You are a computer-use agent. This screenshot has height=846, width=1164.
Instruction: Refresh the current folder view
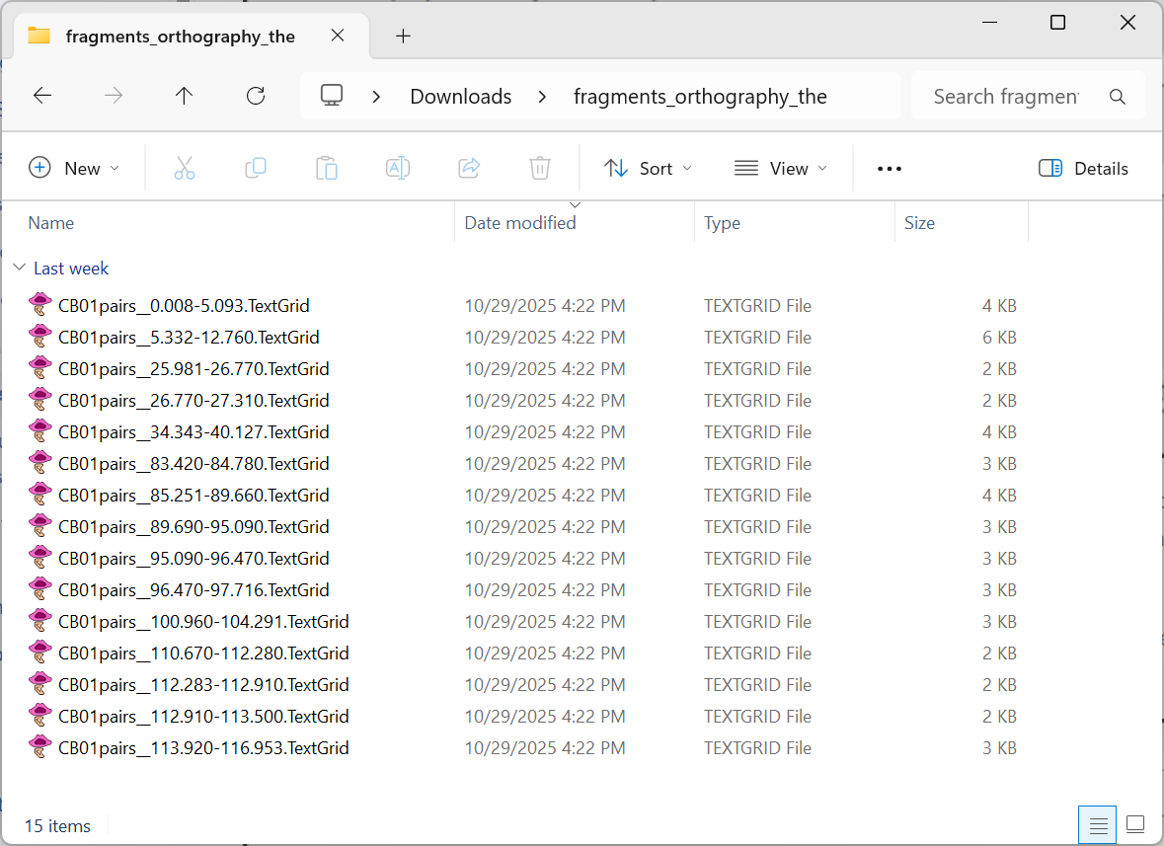coord(256,96)
